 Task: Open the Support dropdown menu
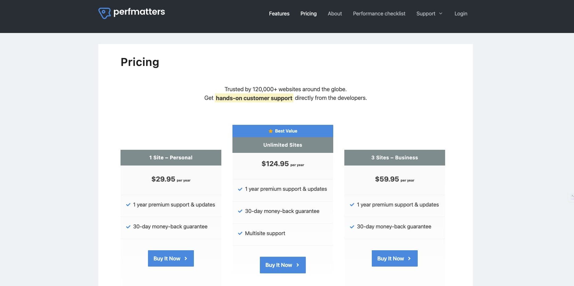(x=426, y=14)
